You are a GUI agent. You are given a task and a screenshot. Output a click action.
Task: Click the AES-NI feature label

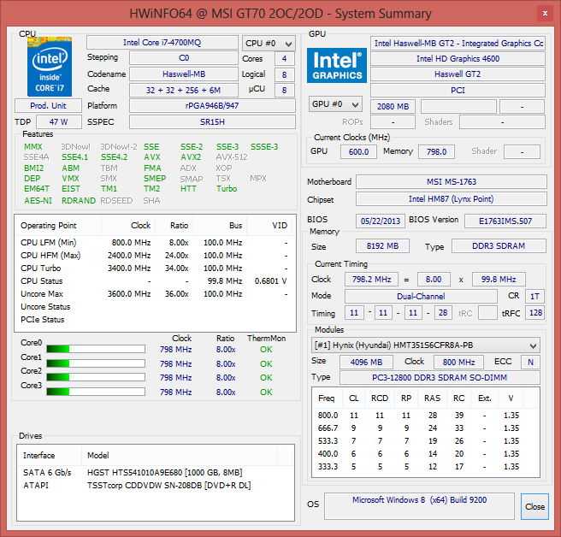tap(38, 201)
